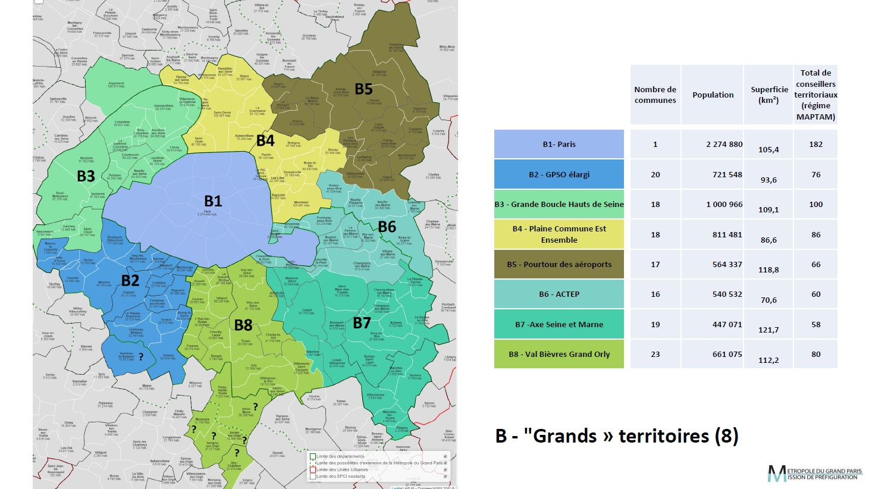
Task: Click the B5 territory label on map
Action: (363, 89)
